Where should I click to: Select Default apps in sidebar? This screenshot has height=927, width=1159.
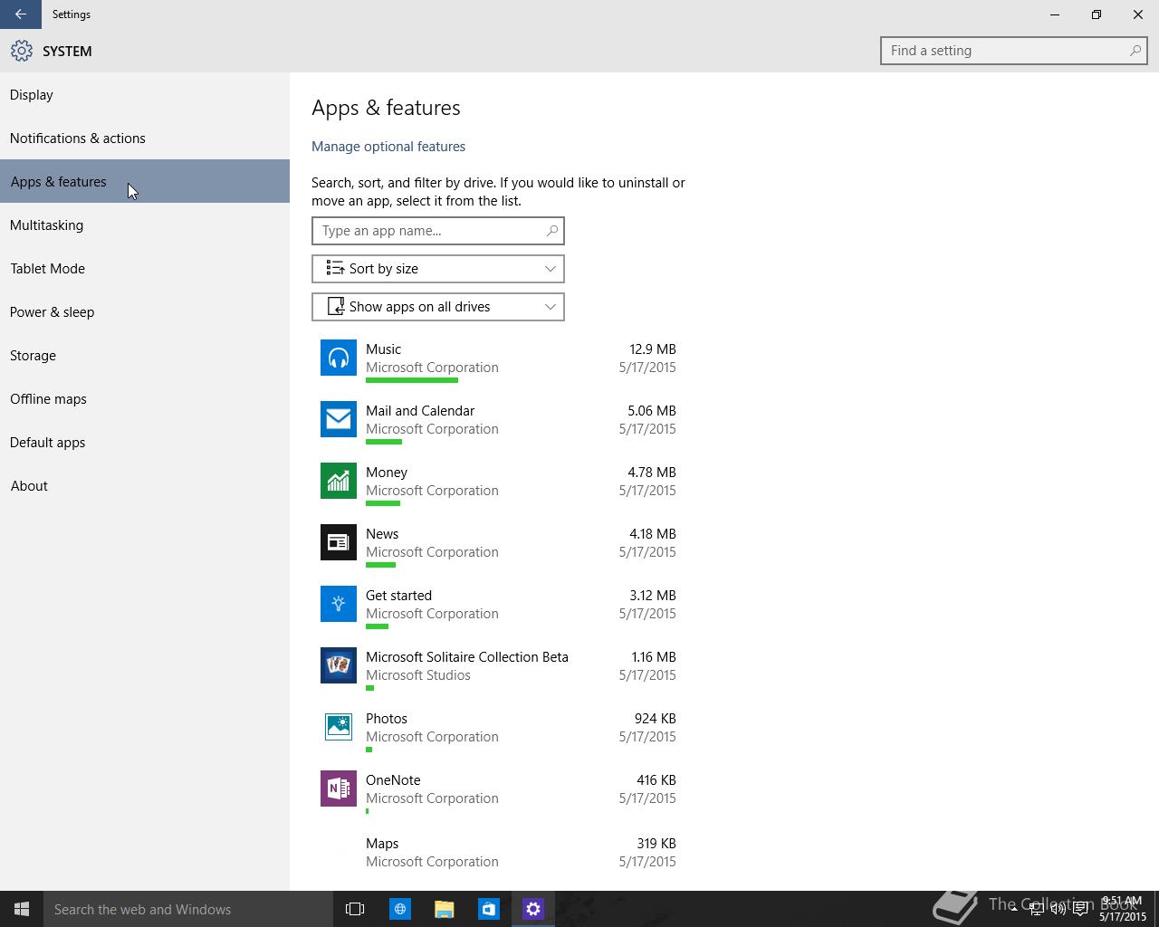pyautogui.click(x=145, y=442)
